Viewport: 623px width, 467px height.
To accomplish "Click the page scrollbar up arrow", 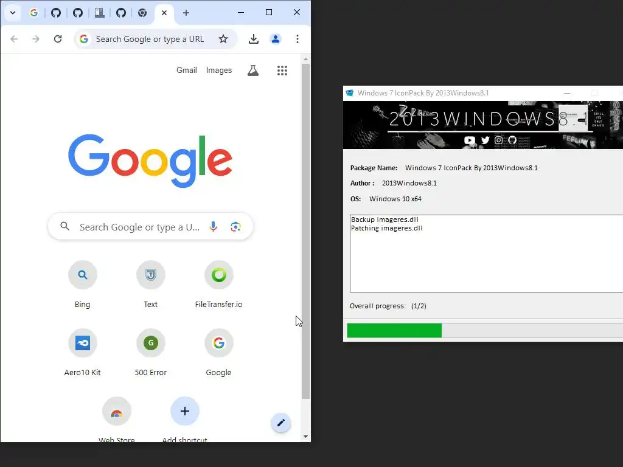I will [305, 59].
